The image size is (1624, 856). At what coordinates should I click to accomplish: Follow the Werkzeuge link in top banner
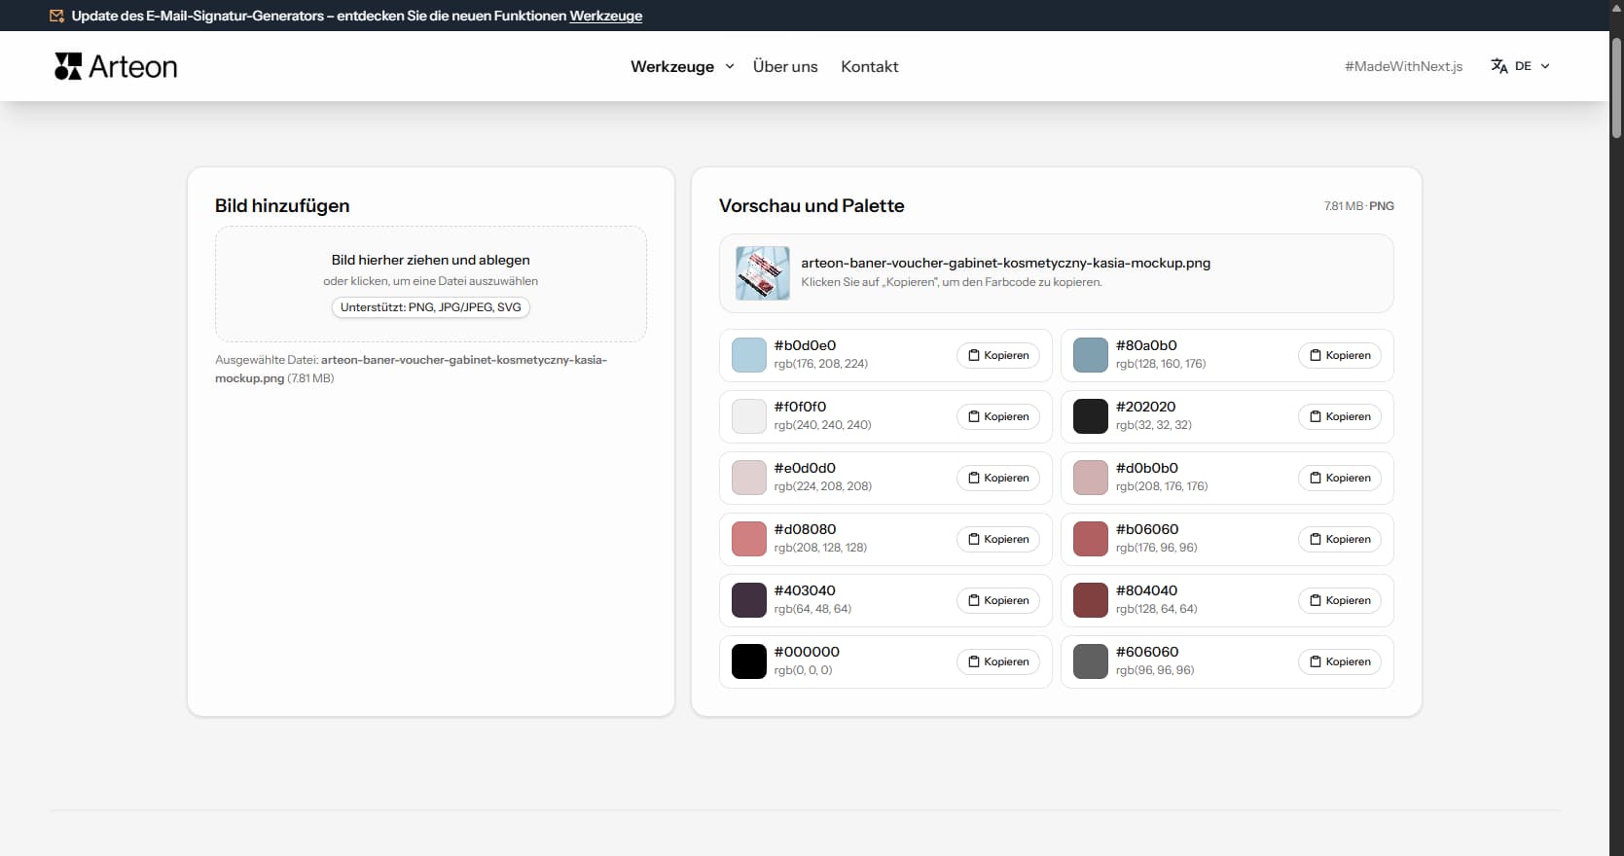click(x=605, y=16)
